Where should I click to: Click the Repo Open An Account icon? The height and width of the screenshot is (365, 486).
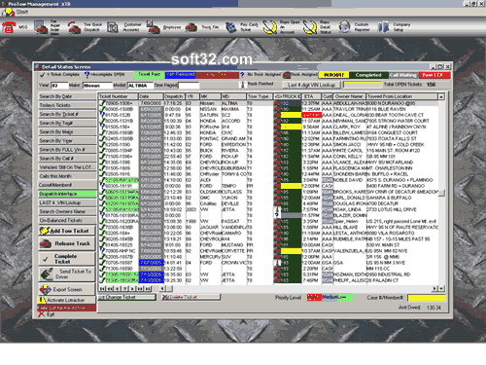tap(269, 27)
